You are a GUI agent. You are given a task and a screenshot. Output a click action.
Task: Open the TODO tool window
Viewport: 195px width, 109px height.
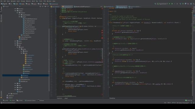[x=19, y=101]
